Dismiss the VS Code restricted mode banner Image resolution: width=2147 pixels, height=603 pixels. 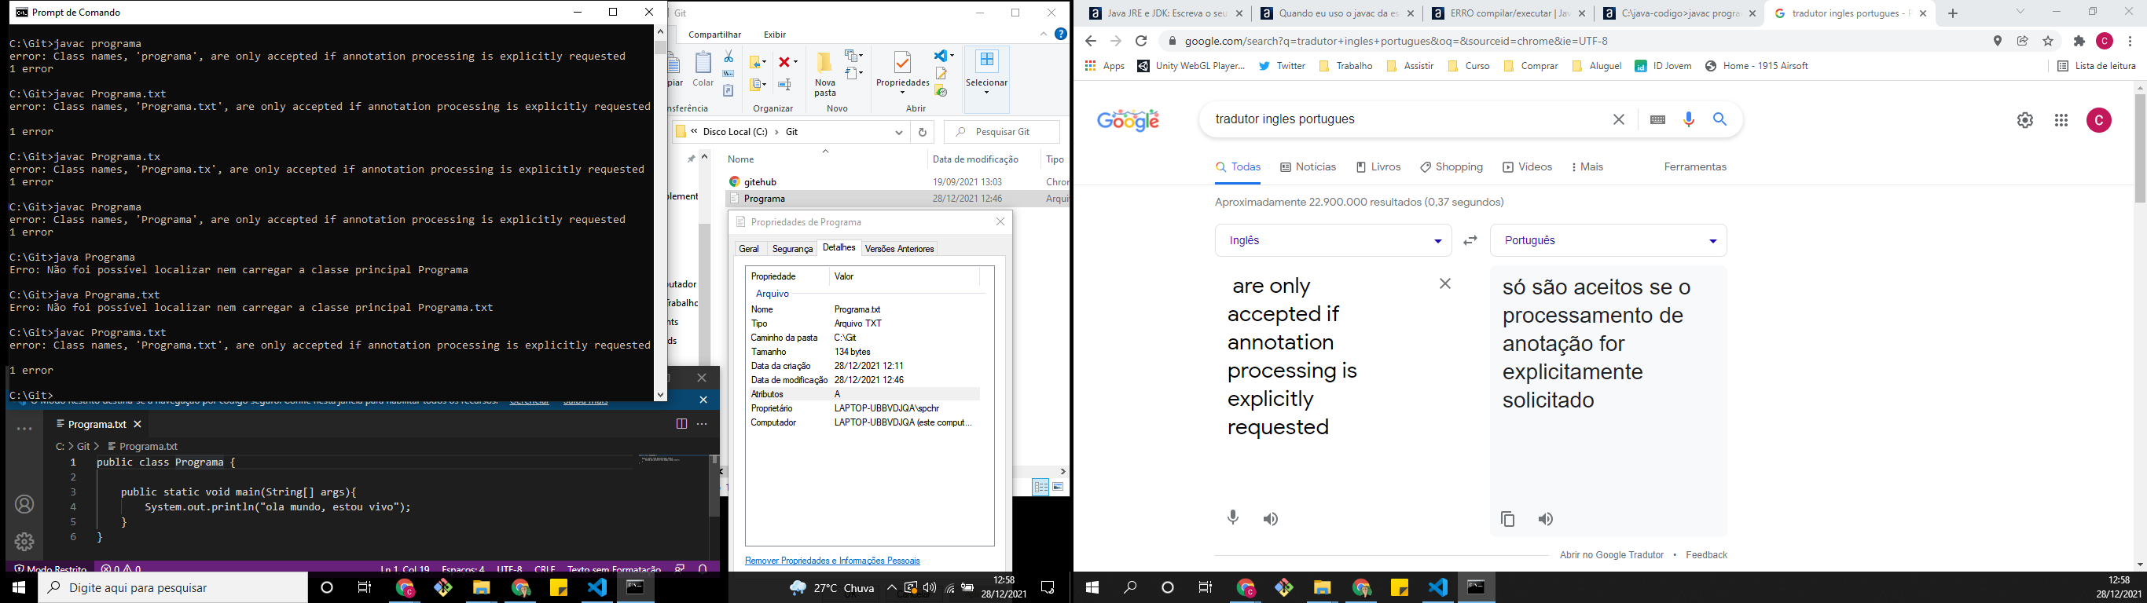703,400
